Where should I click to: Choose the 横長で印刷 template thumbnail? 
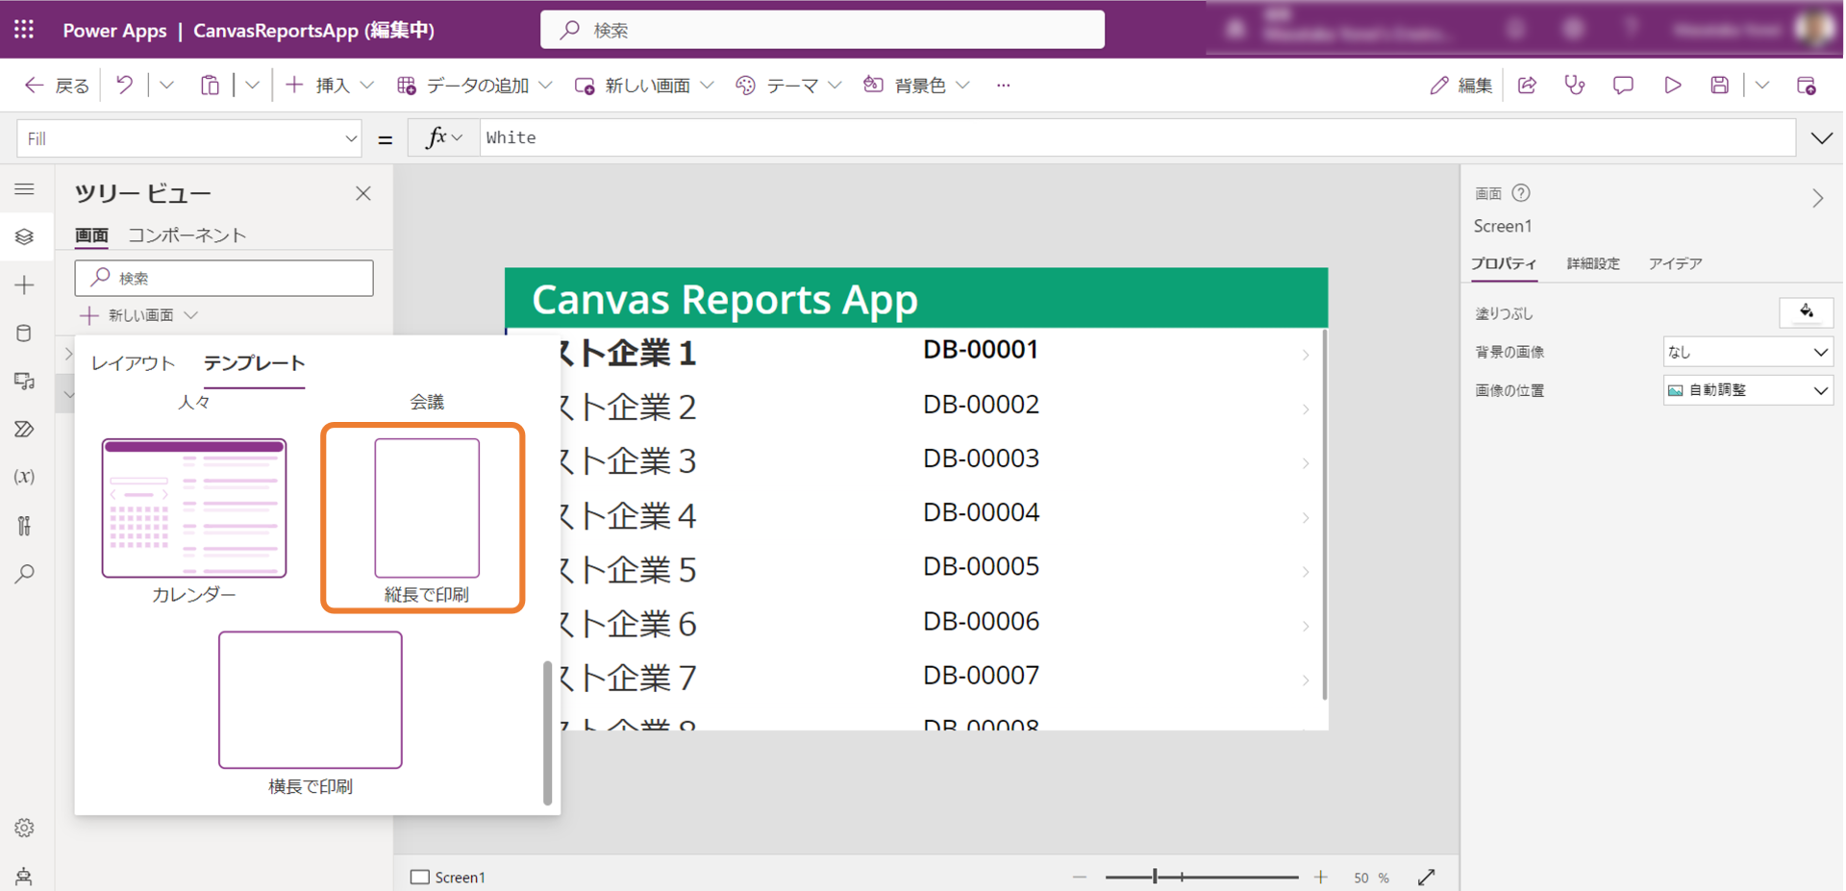click(x=311, y=700)
